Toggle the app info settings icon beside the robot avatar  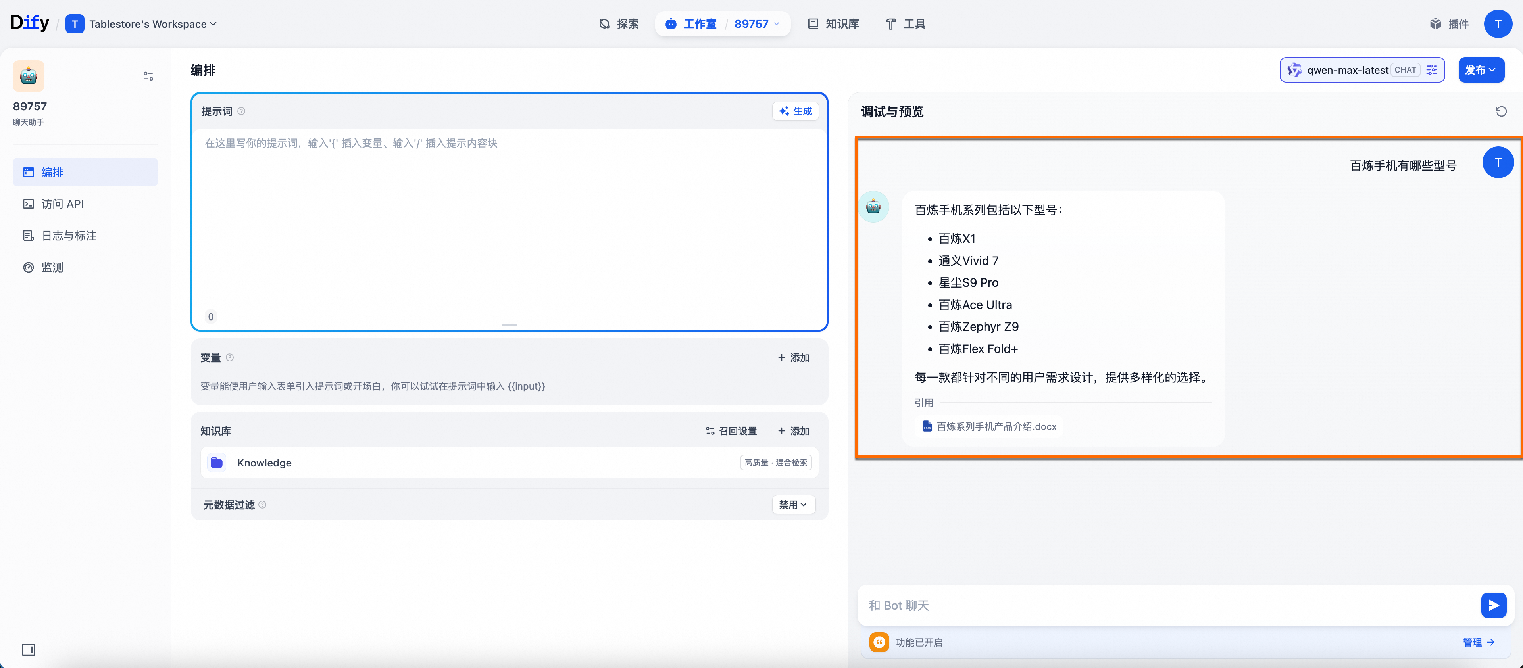pyautogui.click(x=148, y=76)
